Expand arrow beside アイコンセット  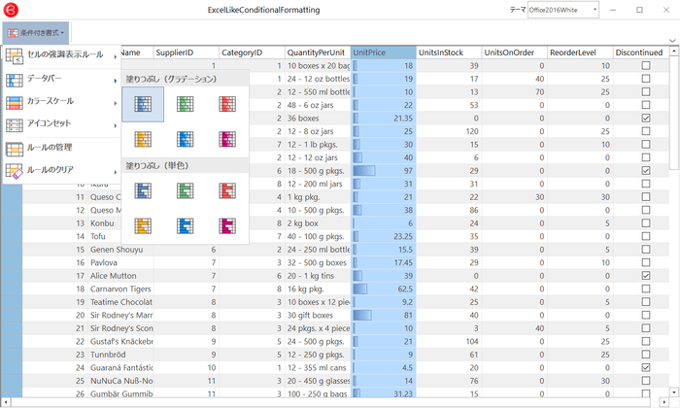click(116, 125)
